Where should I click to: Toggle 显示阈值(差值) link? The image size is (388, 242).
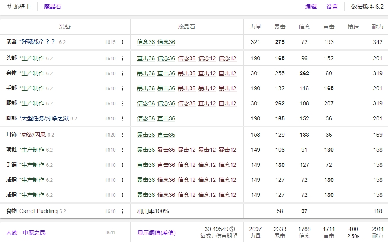coord(156,233)
